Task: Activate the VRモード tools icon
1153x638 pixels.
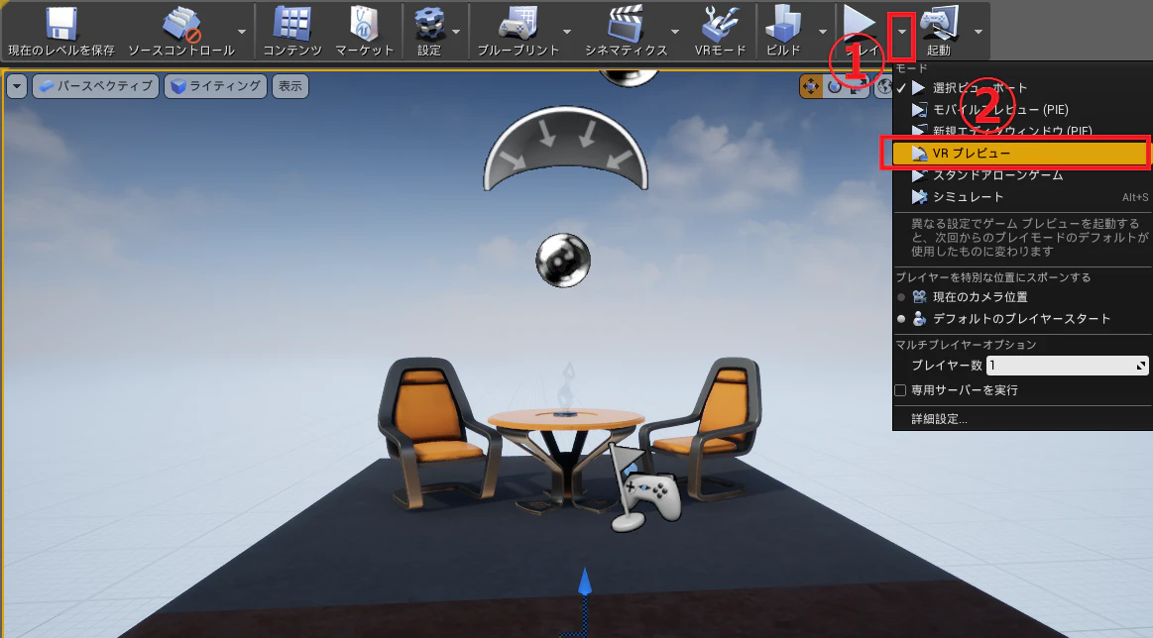Action: 720,24
